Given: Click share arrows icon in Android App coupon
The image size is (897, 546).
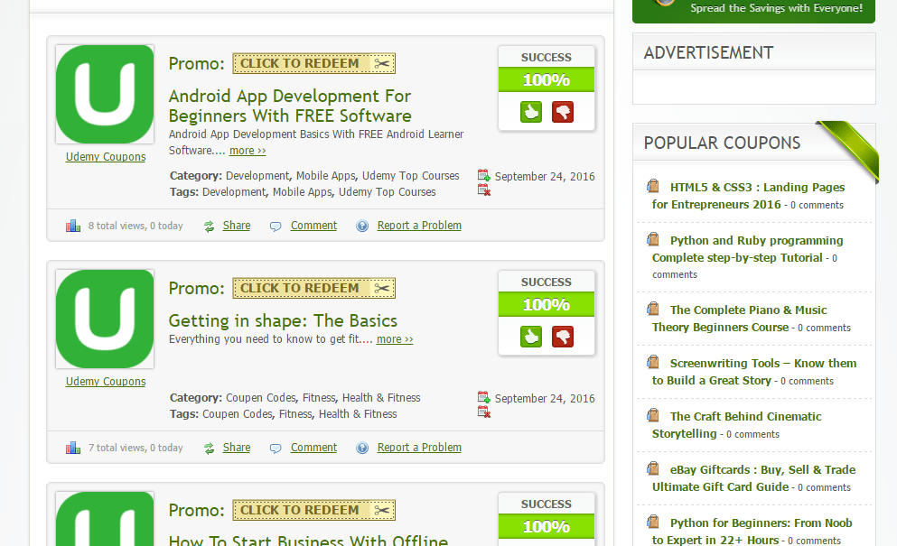Looking at the screenshot, I should click(x=210, y=227).
